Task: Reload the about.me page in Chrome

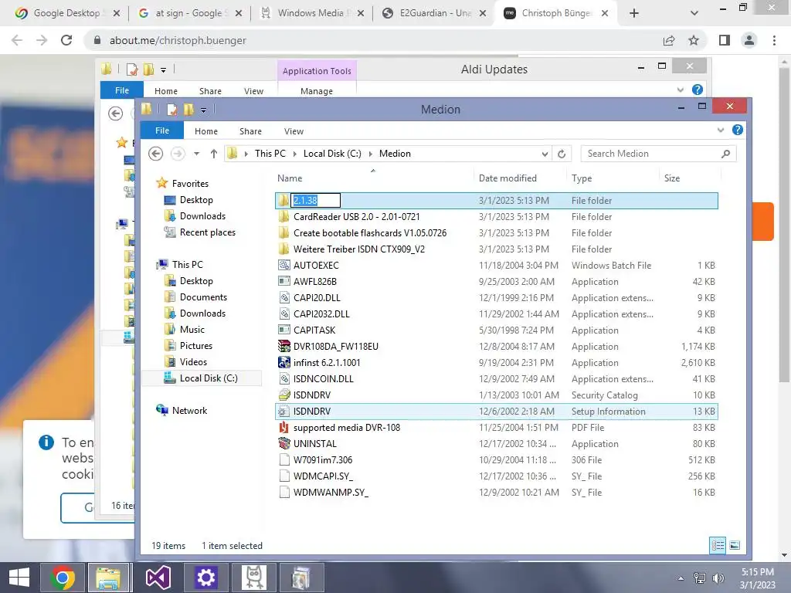Action: click(x=66, y=40)
